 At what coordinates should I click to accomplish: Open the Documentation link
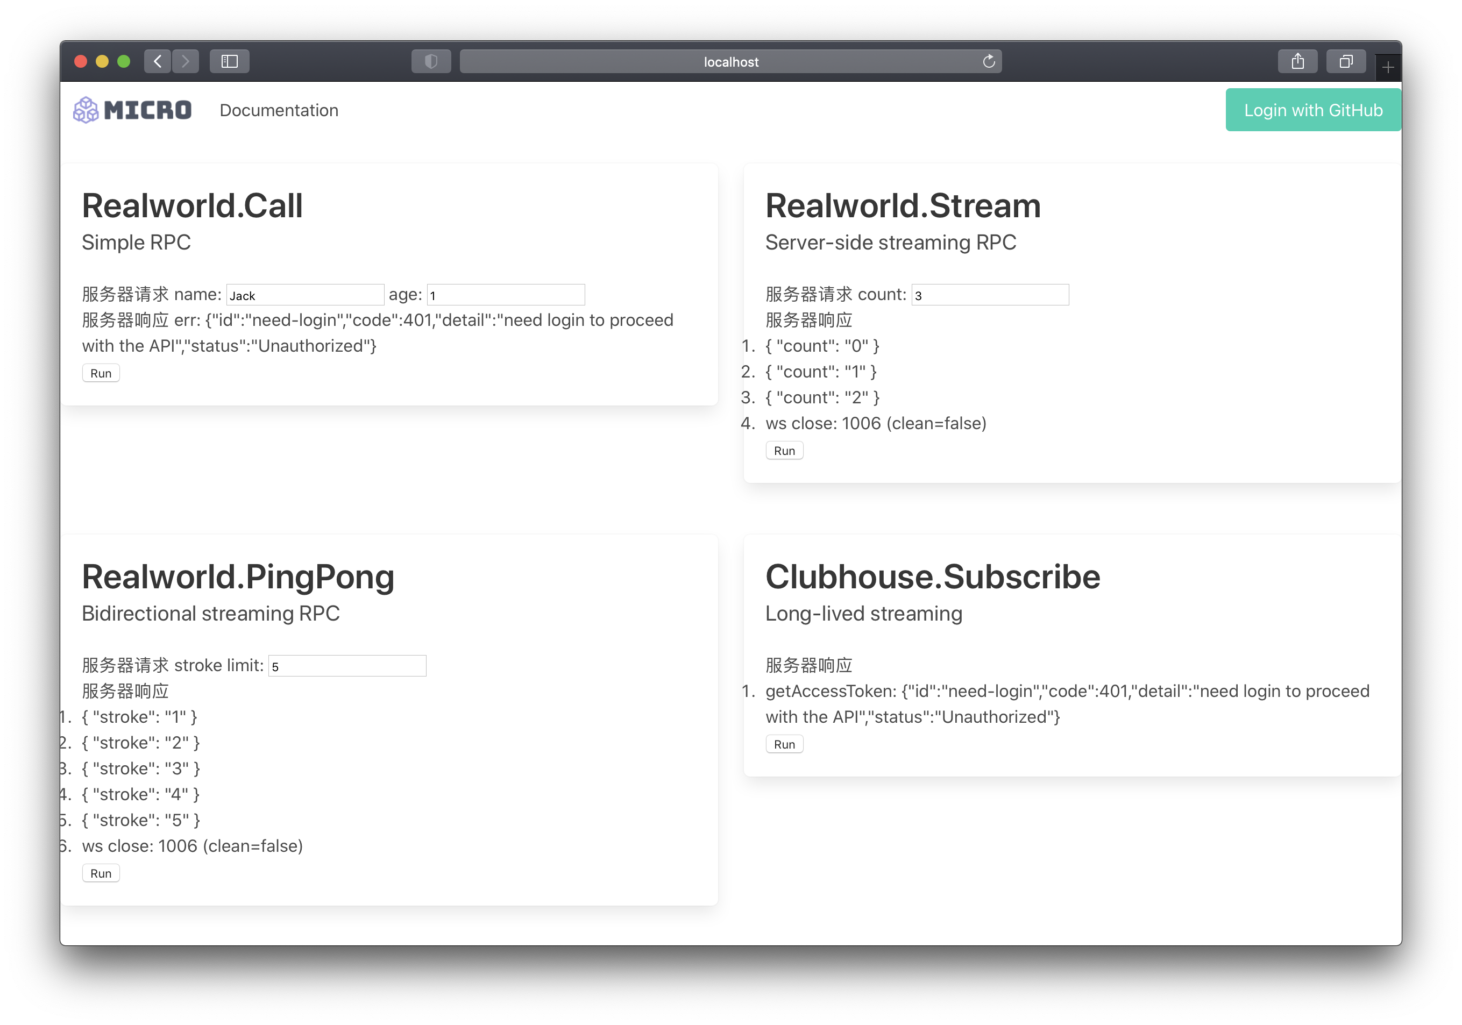click(279, 110)
